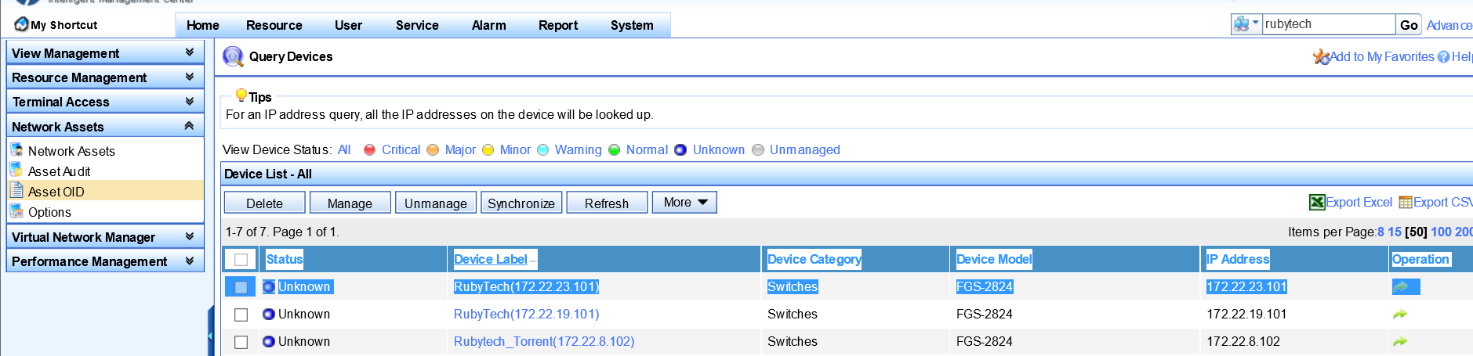The width and height of the screenshot is (1473, 356).
Task: Open the Help question mark icon
Action: (1443, 57)
